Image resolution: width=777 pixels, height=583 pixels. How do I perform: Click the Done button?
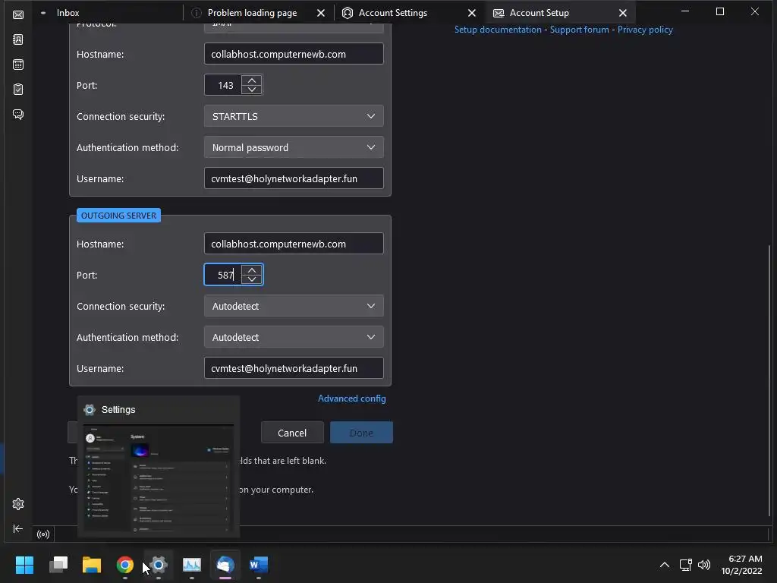point(361,433)
